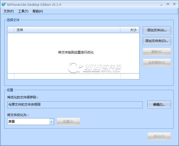Open the 文件(F) menu
The width and height of the screenshot is (179, 146).
pos(9,11)
